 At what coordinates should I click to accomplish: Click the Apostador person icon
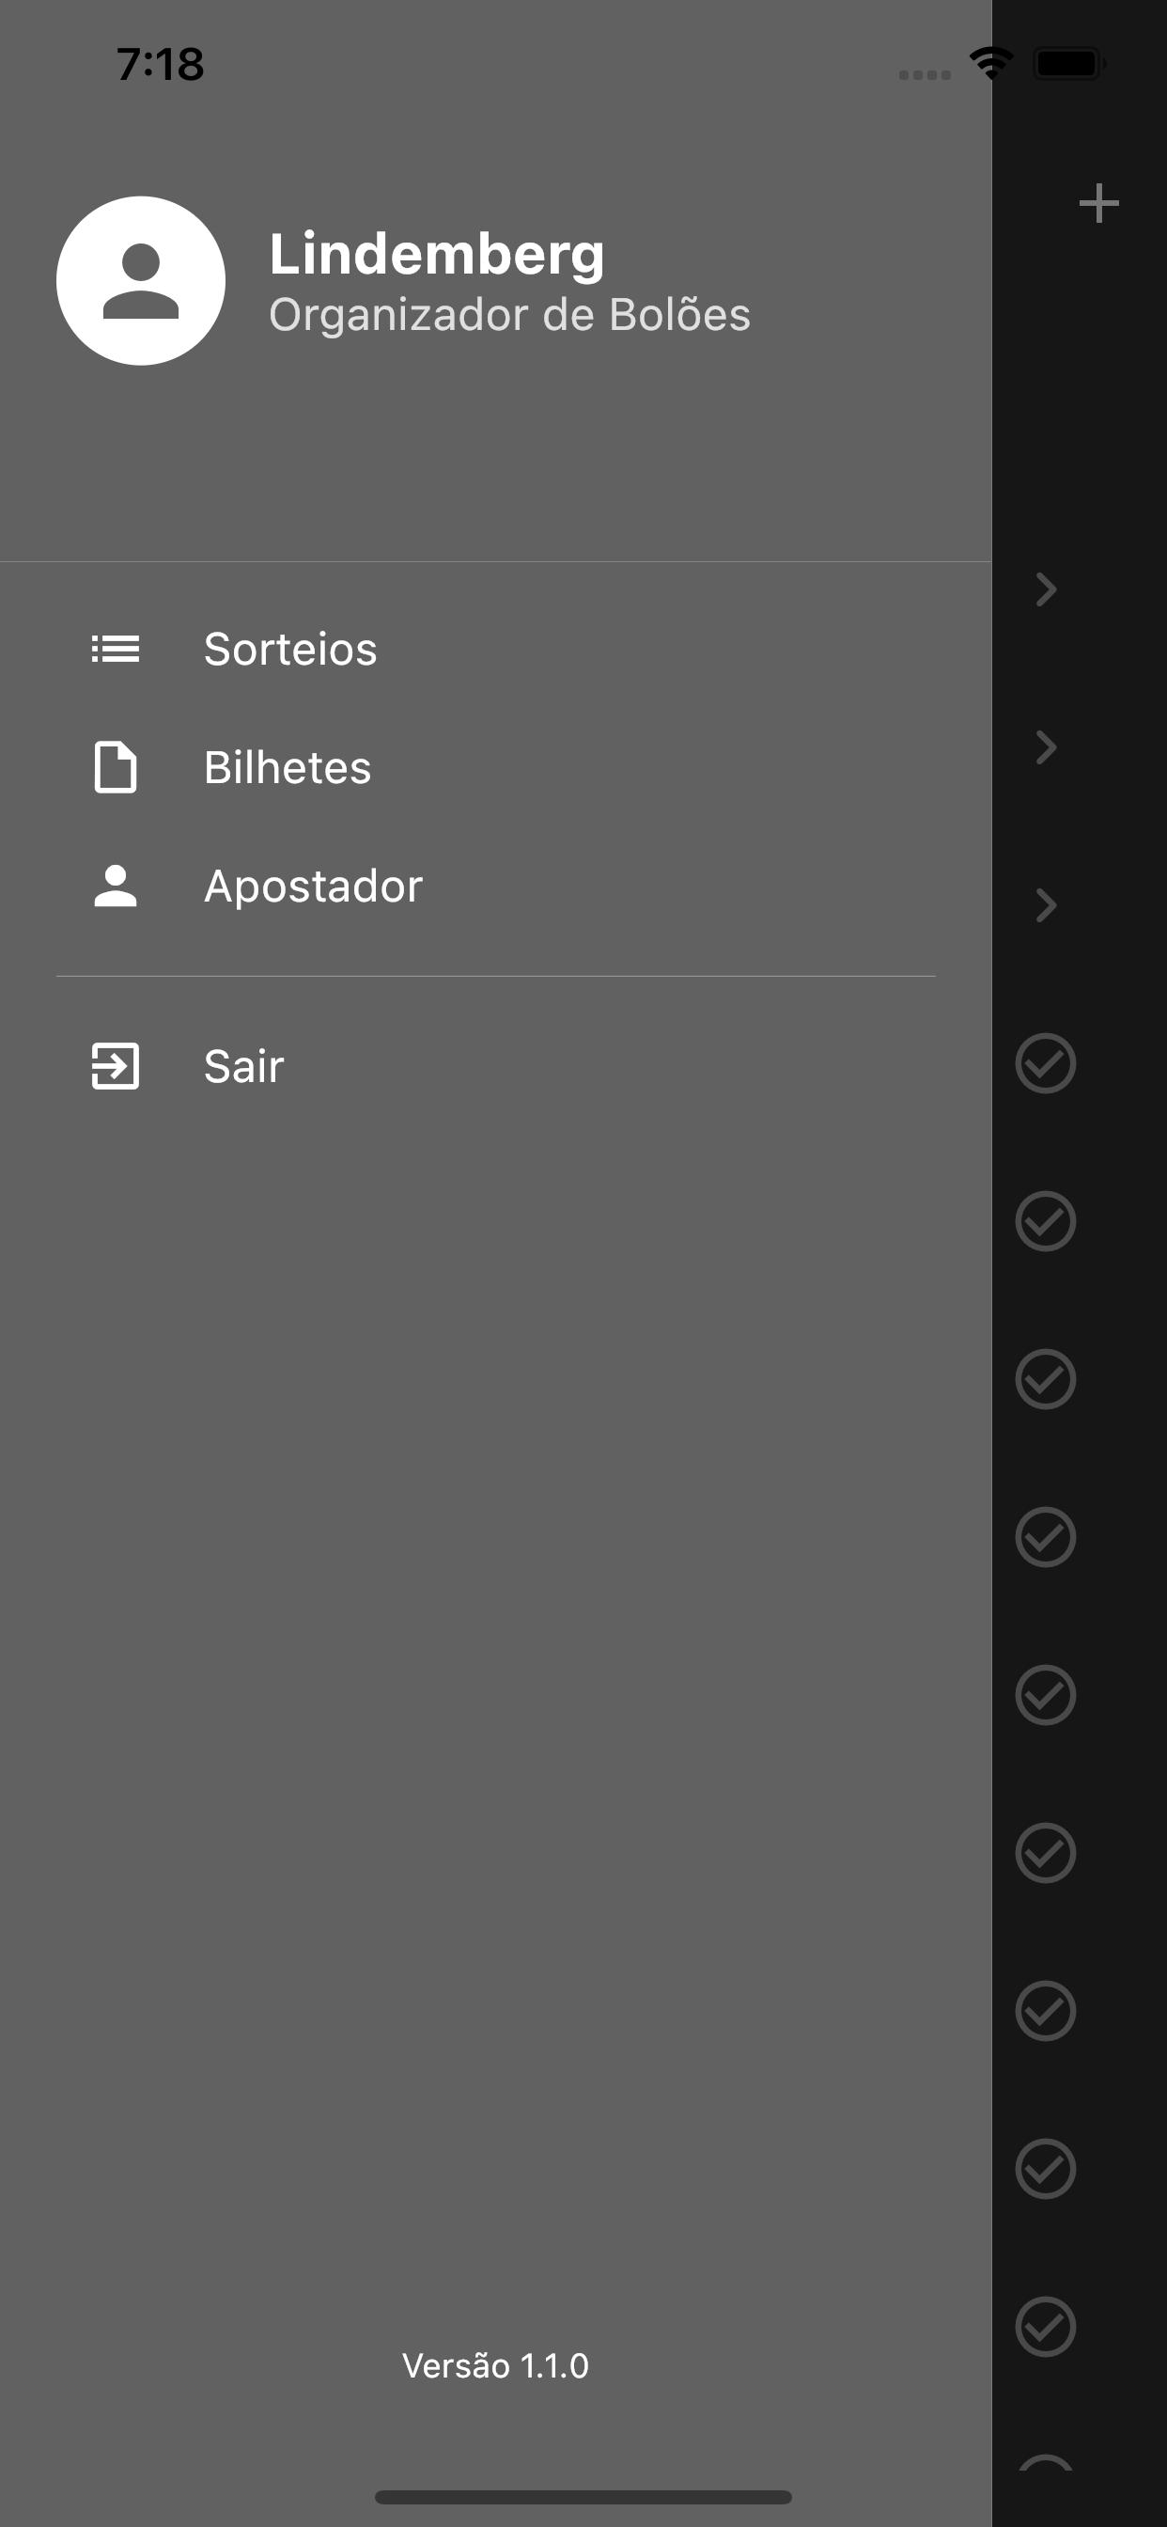coord(115,886)
